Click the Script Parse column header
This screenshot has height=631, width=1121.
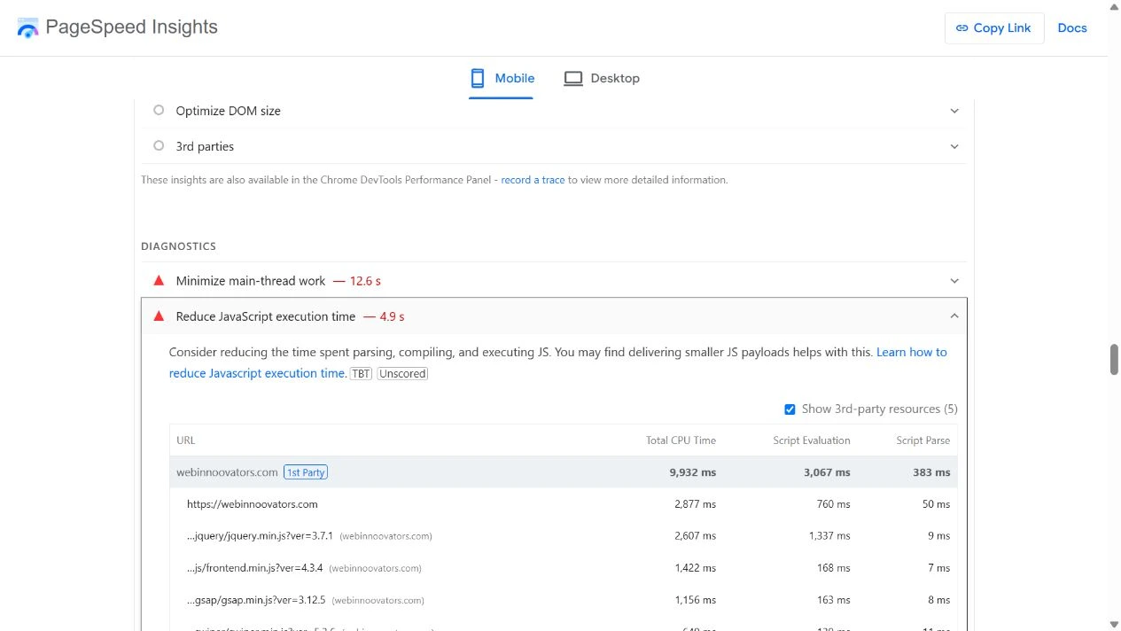click(922, 440)
